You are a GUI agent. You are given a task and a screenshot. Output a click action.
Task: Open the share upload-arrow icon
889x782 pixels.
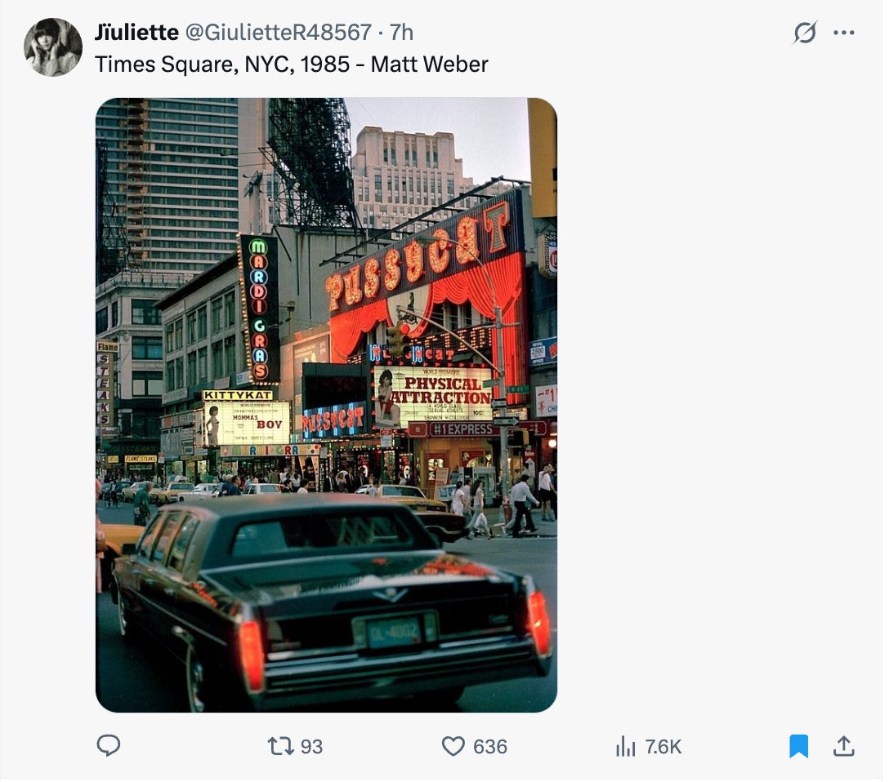(x=843, y=746)
